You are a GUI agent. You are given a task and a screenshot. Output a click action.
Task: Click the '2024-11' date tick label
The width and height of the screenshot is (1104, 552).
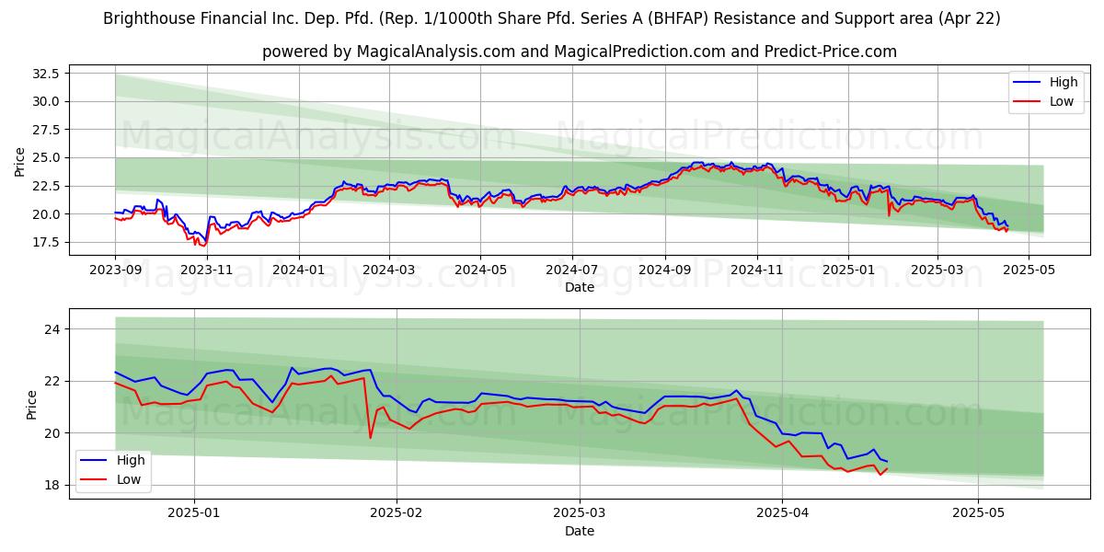click(x=756, y=270)
